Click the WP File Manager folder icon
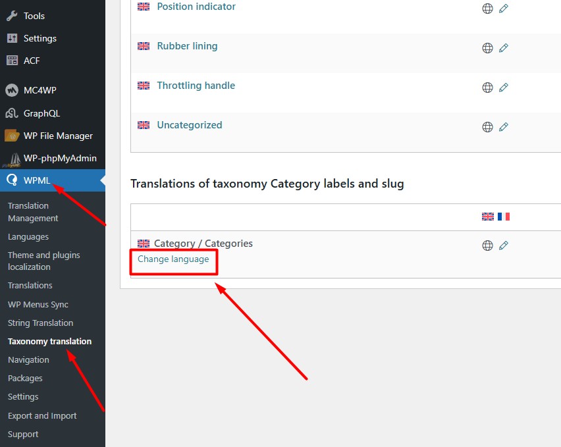The height and width of the screenshot is (447, 561). pos(12,136)
